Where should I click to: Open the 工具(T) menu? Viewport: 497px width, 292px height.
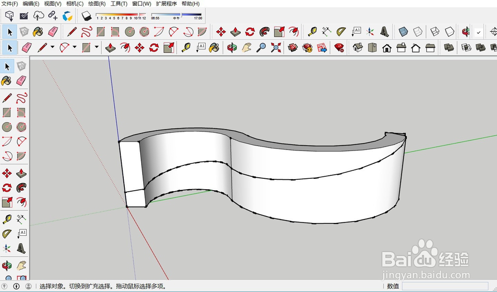pos(119,4)
